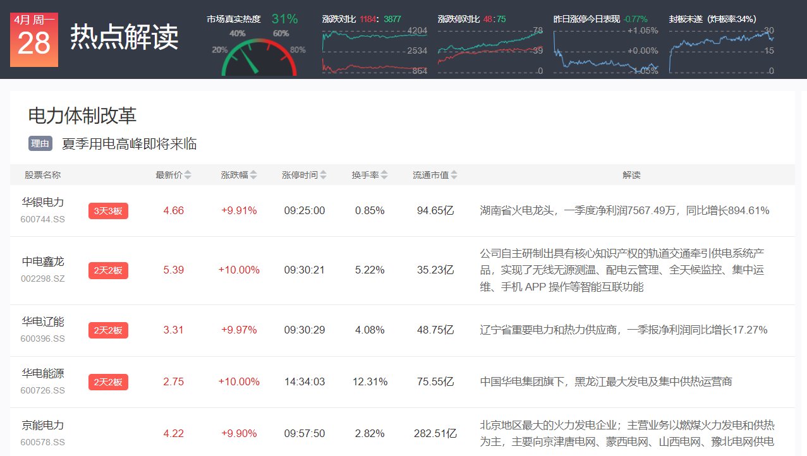Click the +9.91% change value
The width and height of the screenshot is (807, 456).
pos(239,211)
